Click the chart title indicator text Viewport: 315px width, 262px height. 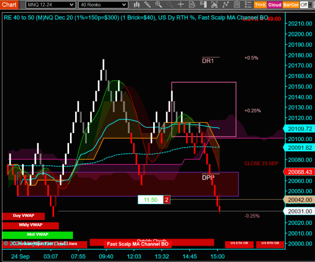coord(136,18)
